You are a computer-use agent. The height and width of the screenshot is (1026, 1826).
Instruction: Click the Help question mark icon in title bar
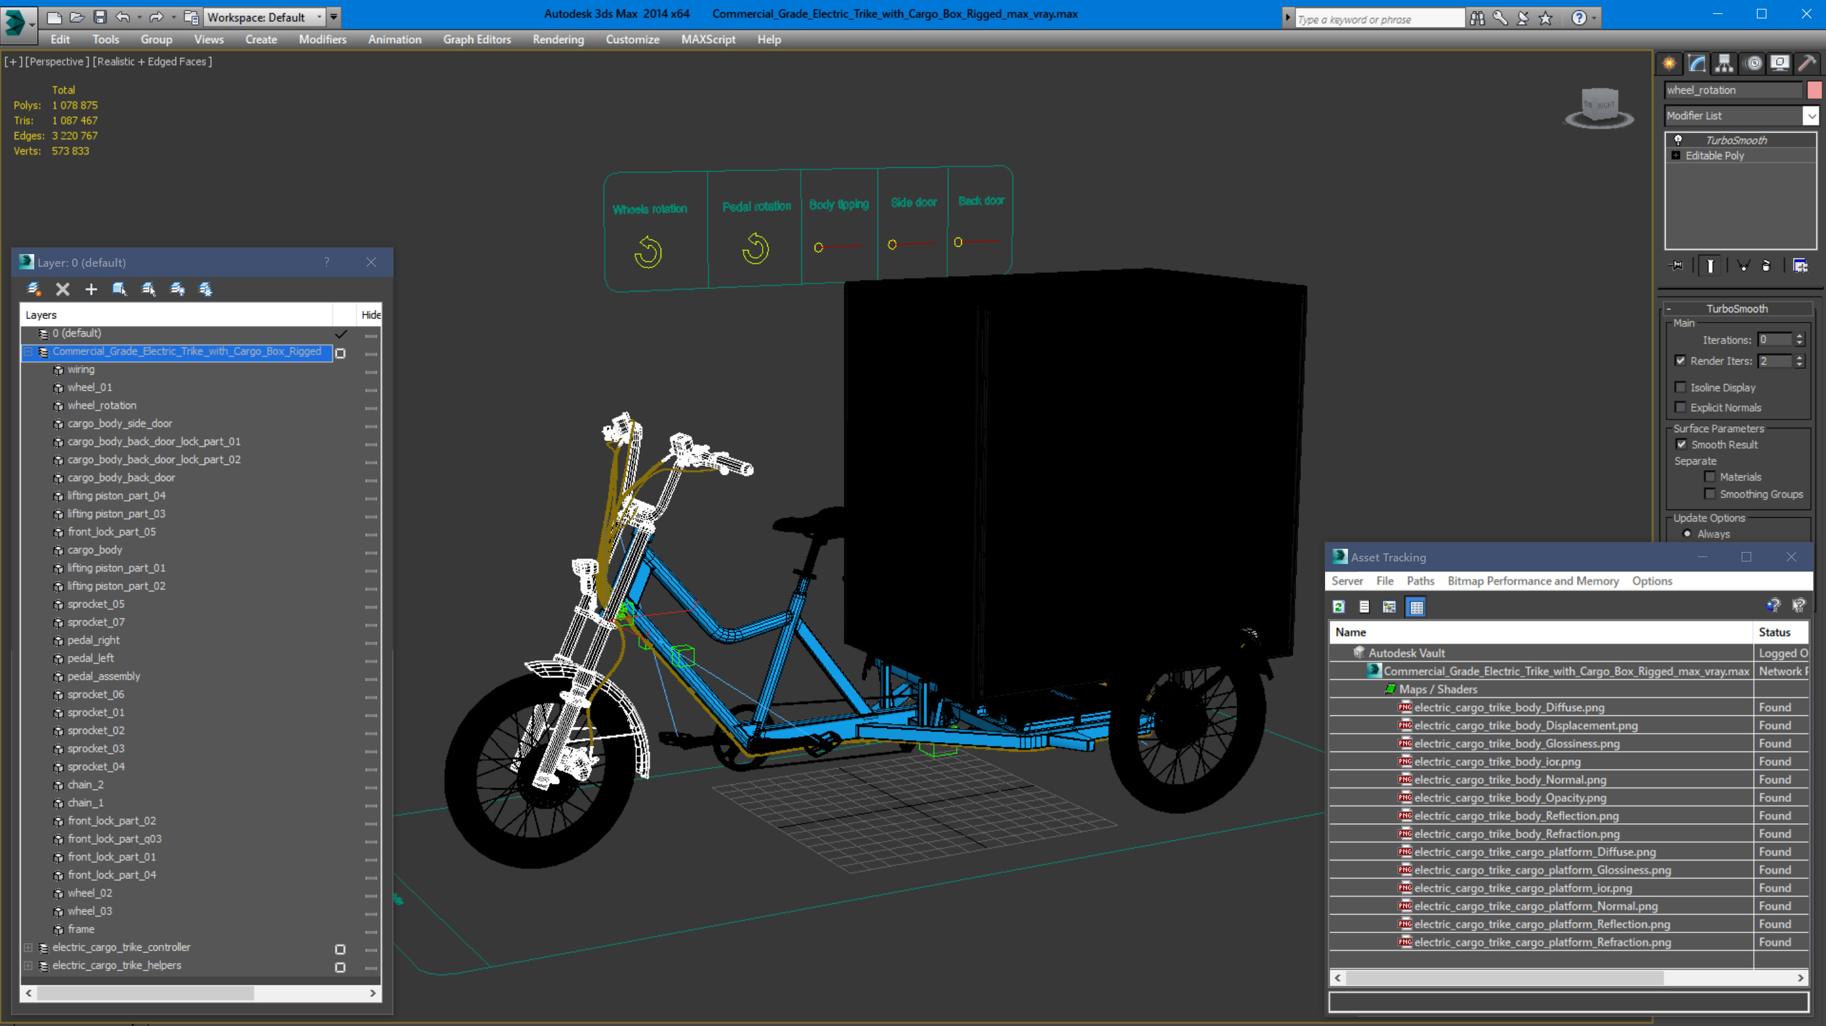(1579, 18)
